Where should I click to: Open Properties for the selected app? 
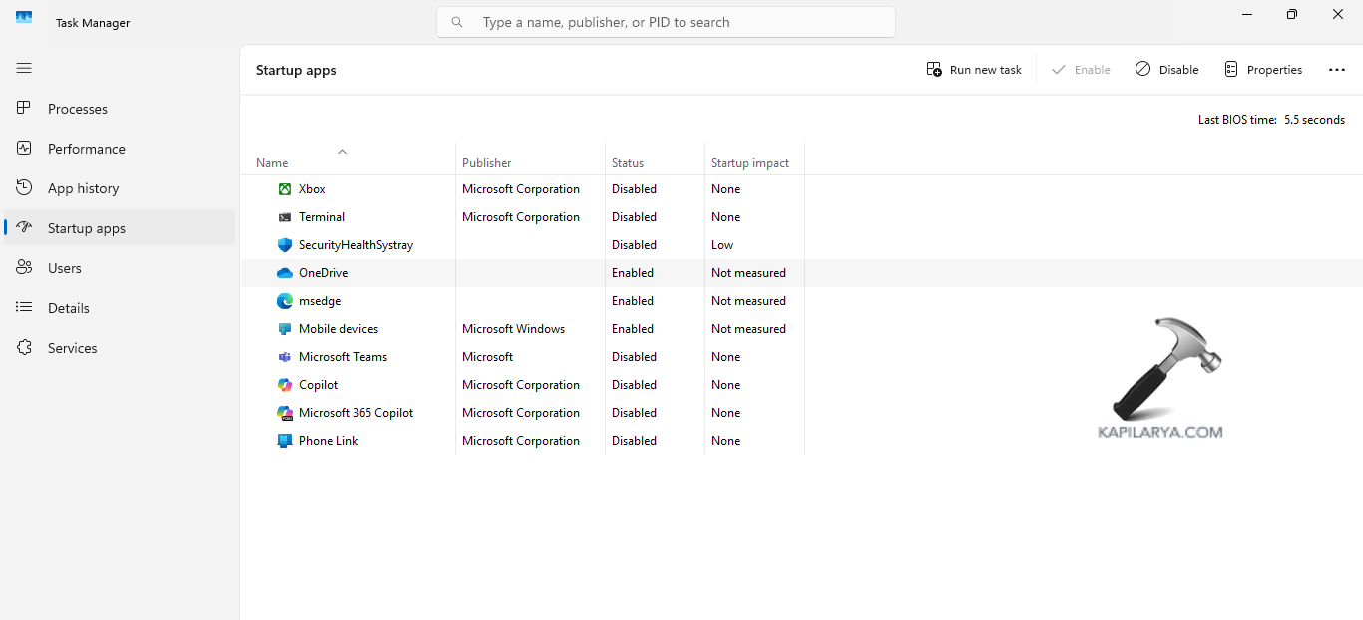(x=1263, y=69)
